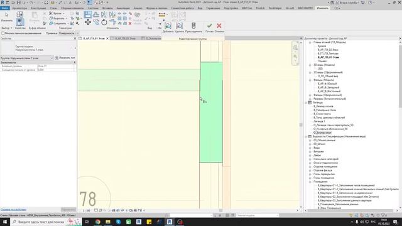Select the Offset tool in the Modify panel
Viewport: 402px width, 226px height.
coord(96,14)
